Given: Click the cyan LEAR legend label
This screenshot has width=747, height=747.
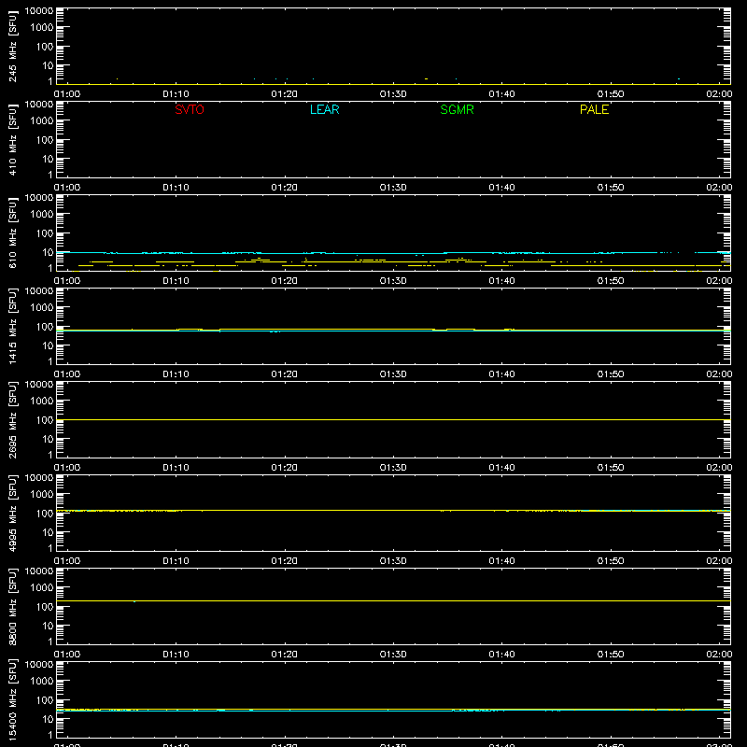Looking at the screenshot, I should (324, 109).
